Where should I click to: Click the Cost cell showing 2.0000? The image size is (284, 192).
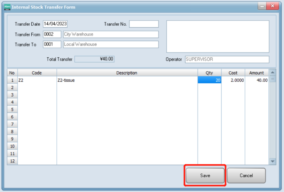[x=233, y=80]
